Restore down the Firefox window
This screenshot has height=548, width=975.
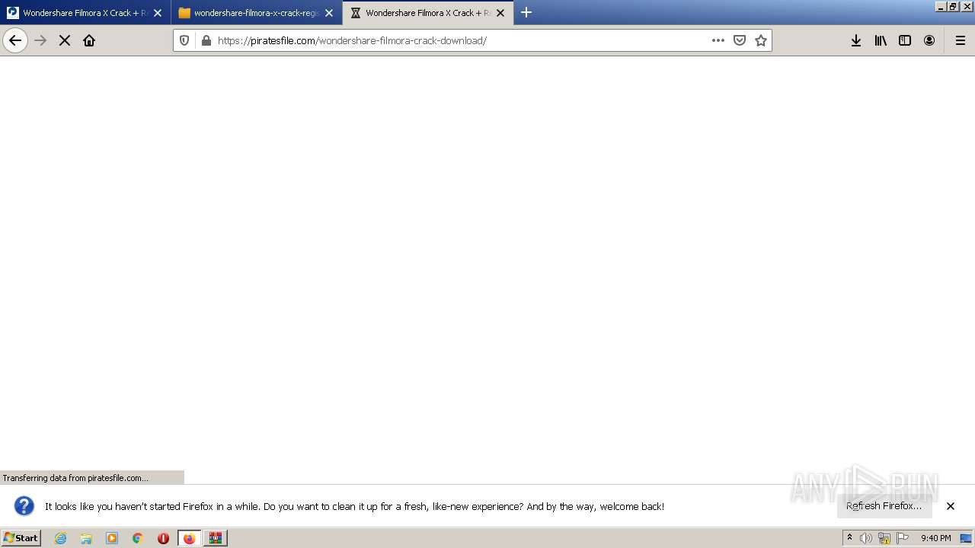(x=953, y=7)
